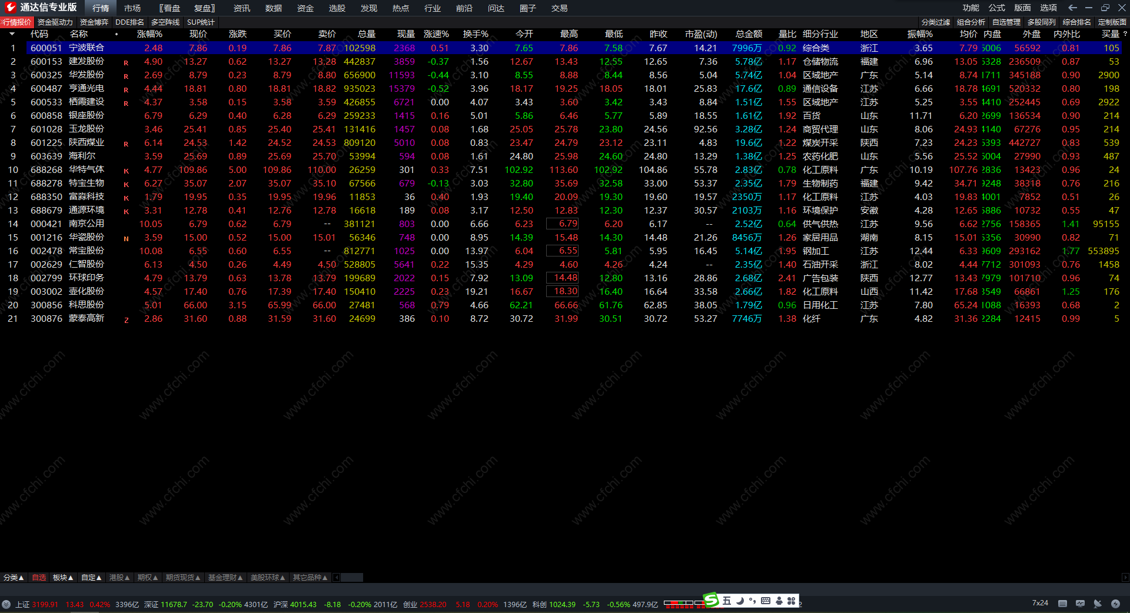Click the horizontal scroll thumb after bottom tabs

(x=352, y=578)
